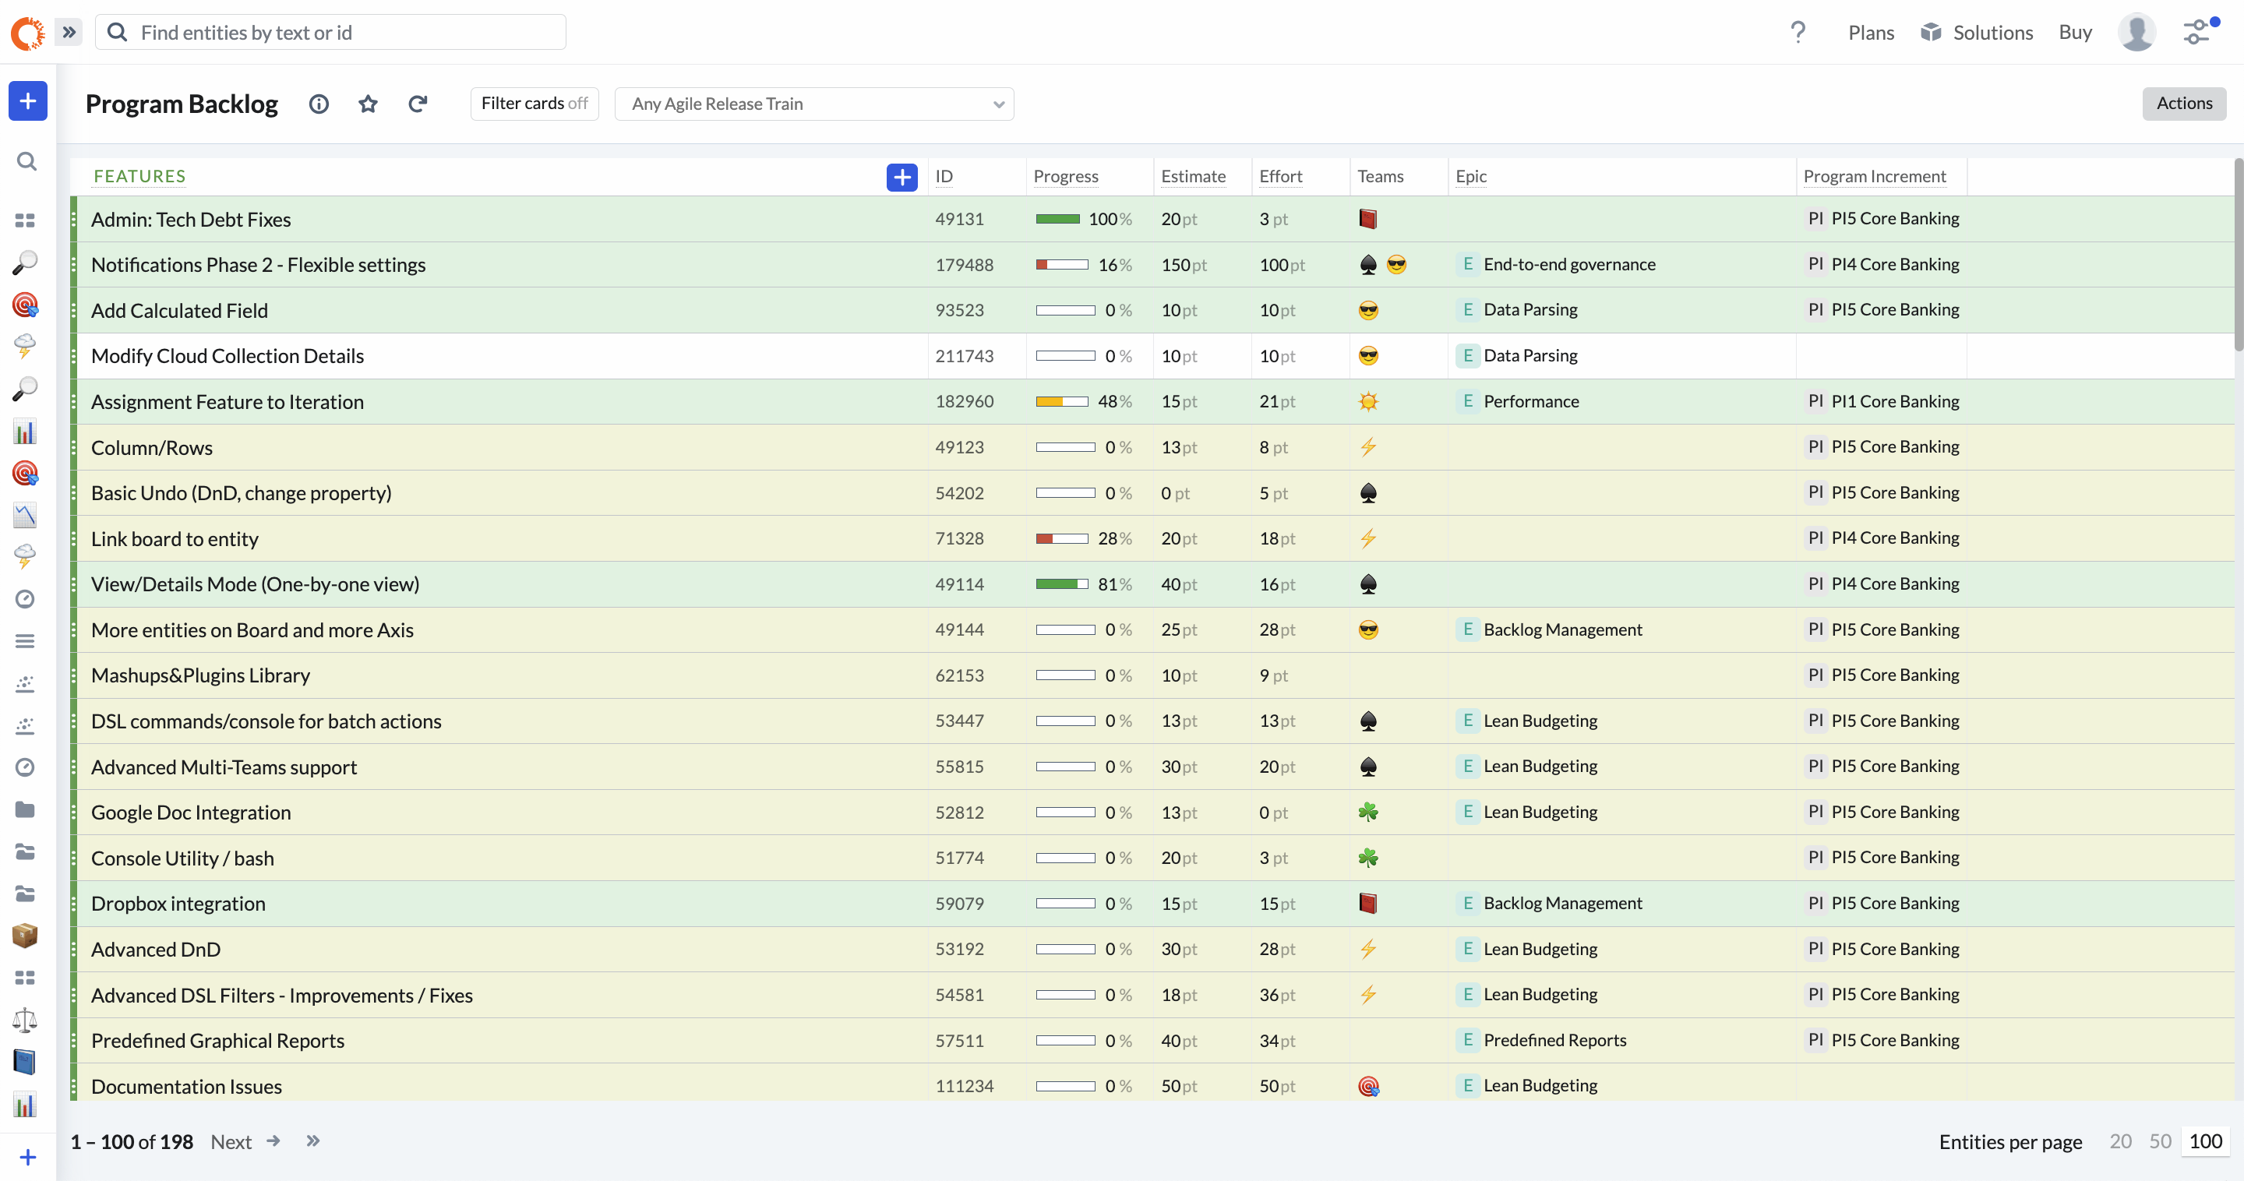This screenshot has height=1181, width=2244.
Task: Click the 81% progress bar of View/Details Mode
Action: click(x=1061, y=584)
